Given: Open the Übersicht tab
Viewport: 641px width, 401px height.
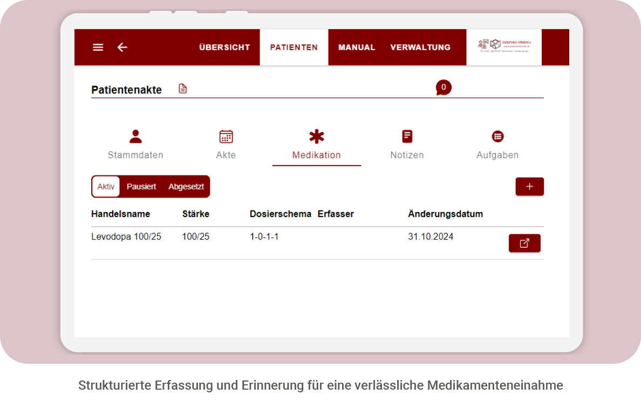Looking at the screenshot, I should 224,47.
